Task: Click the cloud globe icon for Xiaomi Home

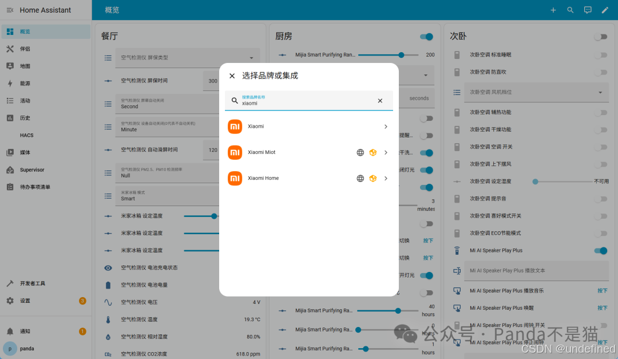Action: coord(360,178)
